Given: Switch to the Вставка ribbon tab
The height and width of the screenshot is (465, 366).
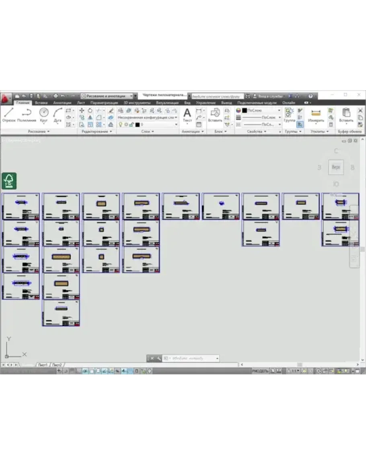Looking at the screenshot, I should (41, 103).
